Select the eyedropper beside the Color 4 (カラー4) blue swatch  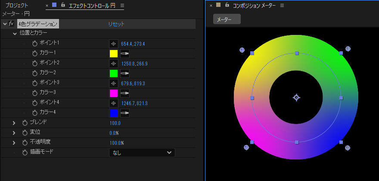pyautogui.click(x=125, y=113)
